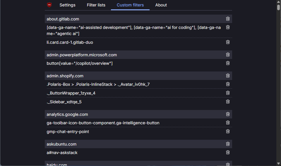This screenshot has width=281, height=166.
Task: Remove the a#nav-askstack filter
Action: pos(228,152)
